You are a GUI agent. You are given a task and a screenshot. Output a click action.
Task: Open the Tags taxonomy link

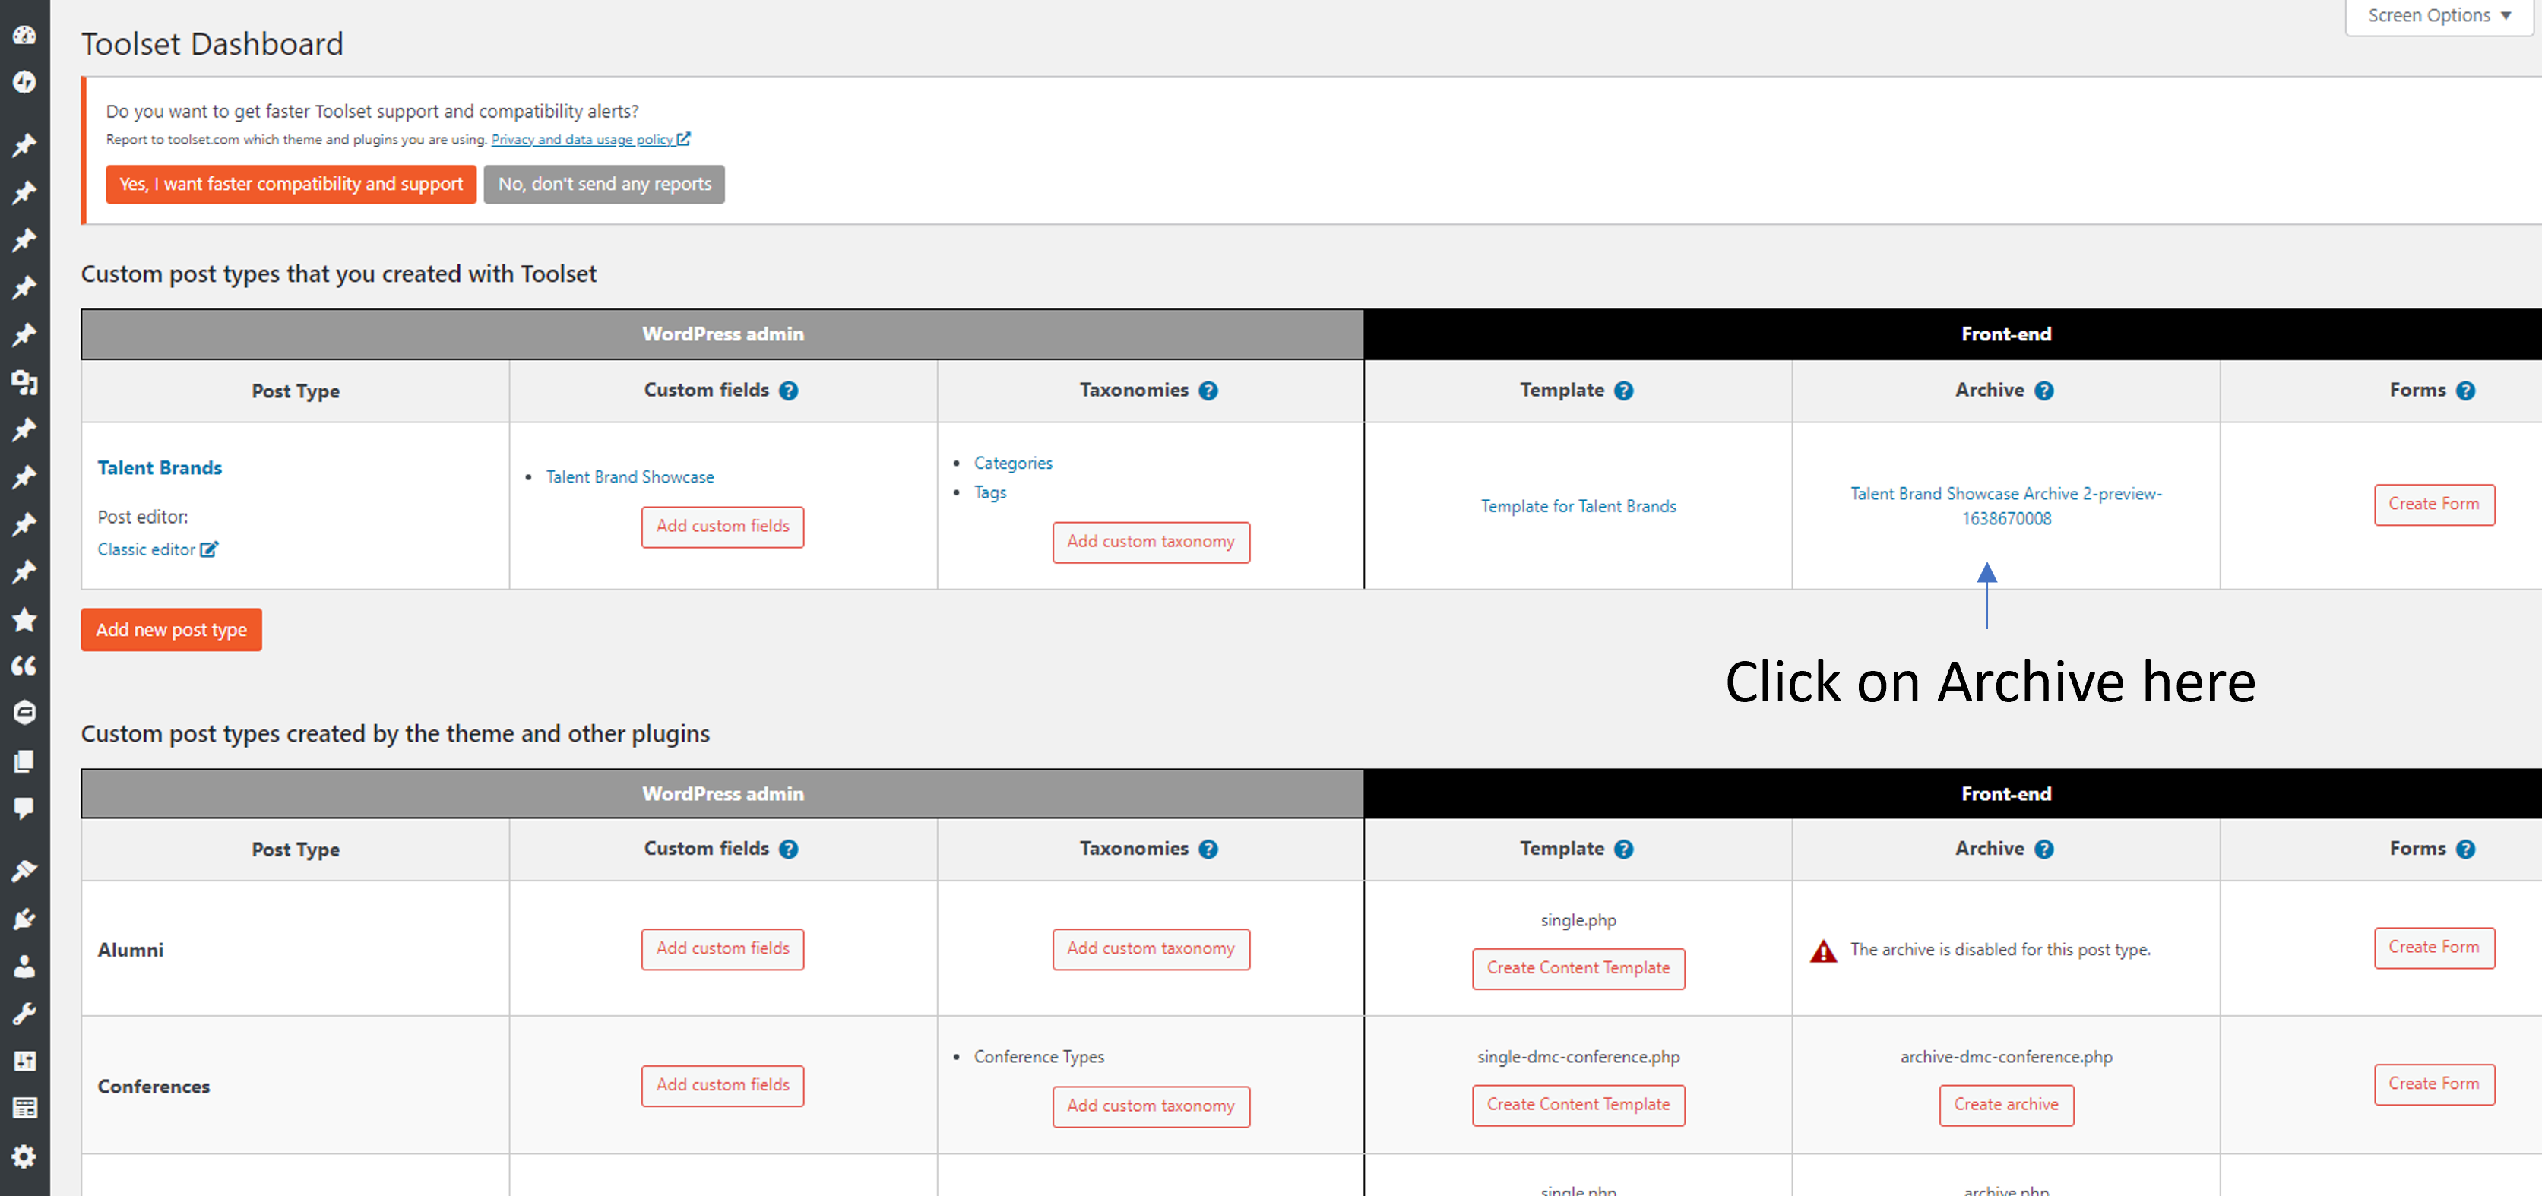pyautogui.click(x=989, y=492)
